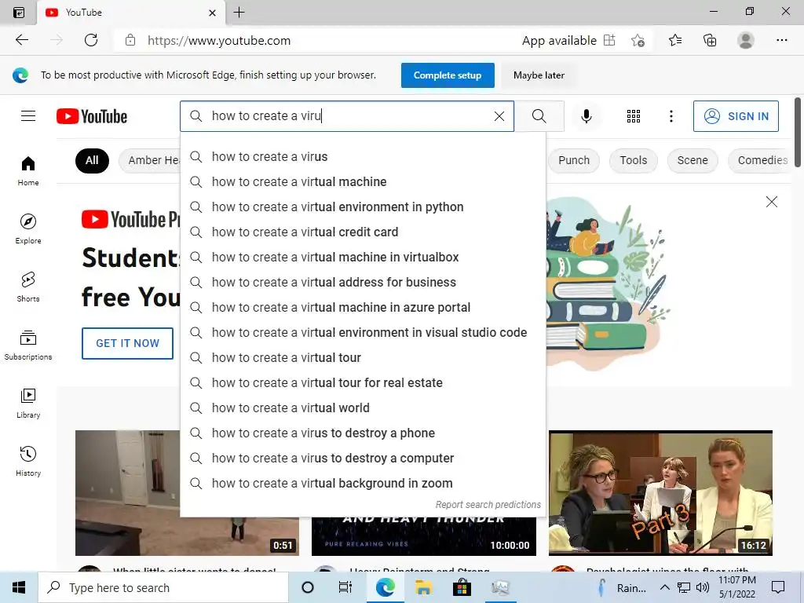Open File Explorer from taskbar
The width and height of the screenshot is (804, 603).
pos(423,587)
